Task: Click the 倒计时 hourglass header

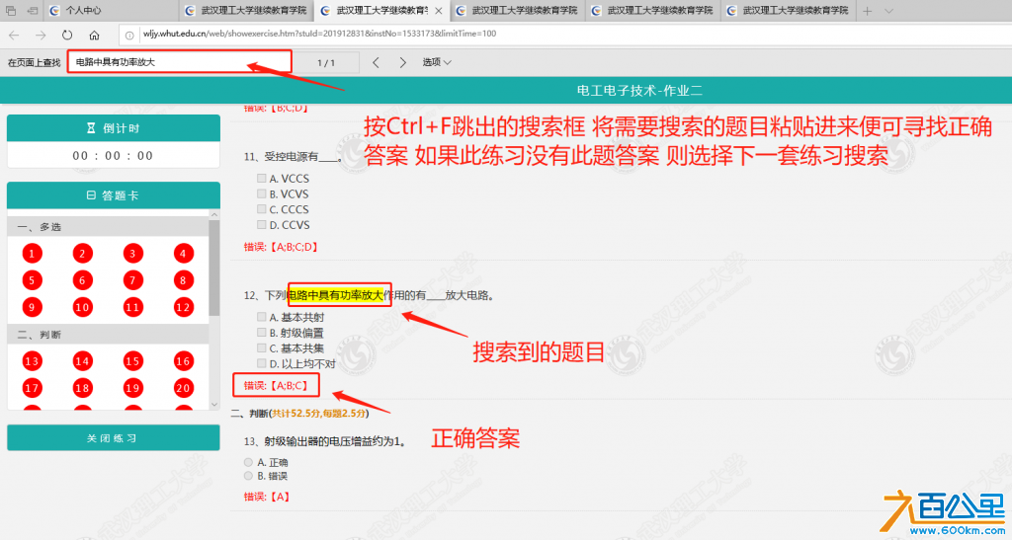Action: 114,128
